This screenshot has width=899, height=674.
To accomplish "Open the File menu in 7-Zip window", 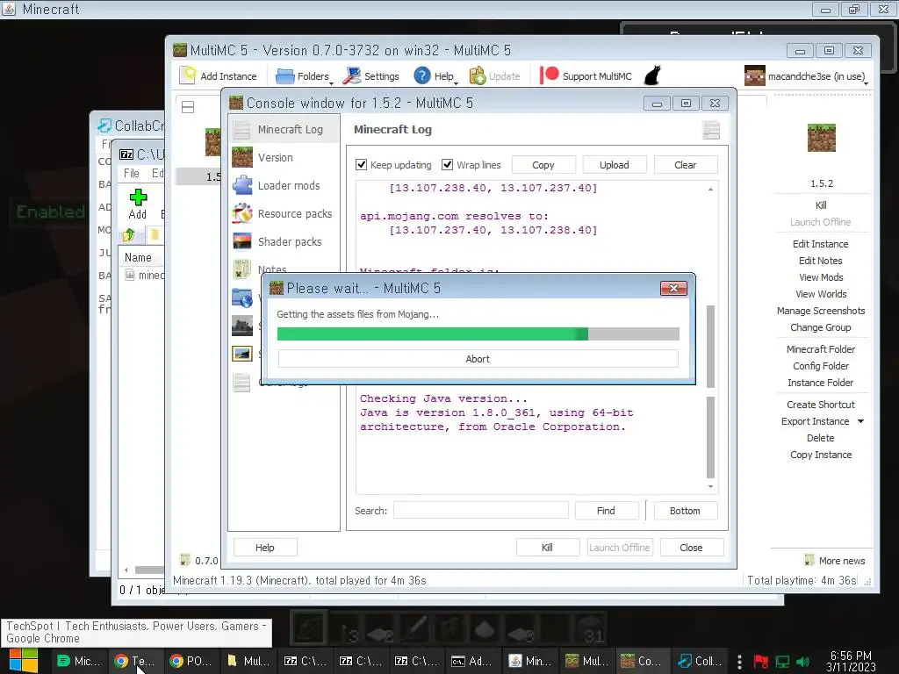I will point(132,173).
